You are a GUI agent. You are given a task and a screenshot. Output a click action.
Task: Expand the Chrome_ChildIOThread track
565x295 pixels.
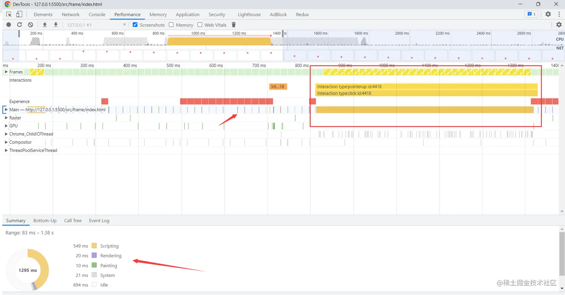tap(6, 134)
